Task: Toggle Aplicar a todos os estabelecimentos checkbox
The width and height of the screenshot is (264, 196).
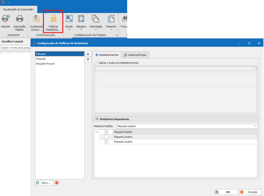Action: tap(96, 63)
